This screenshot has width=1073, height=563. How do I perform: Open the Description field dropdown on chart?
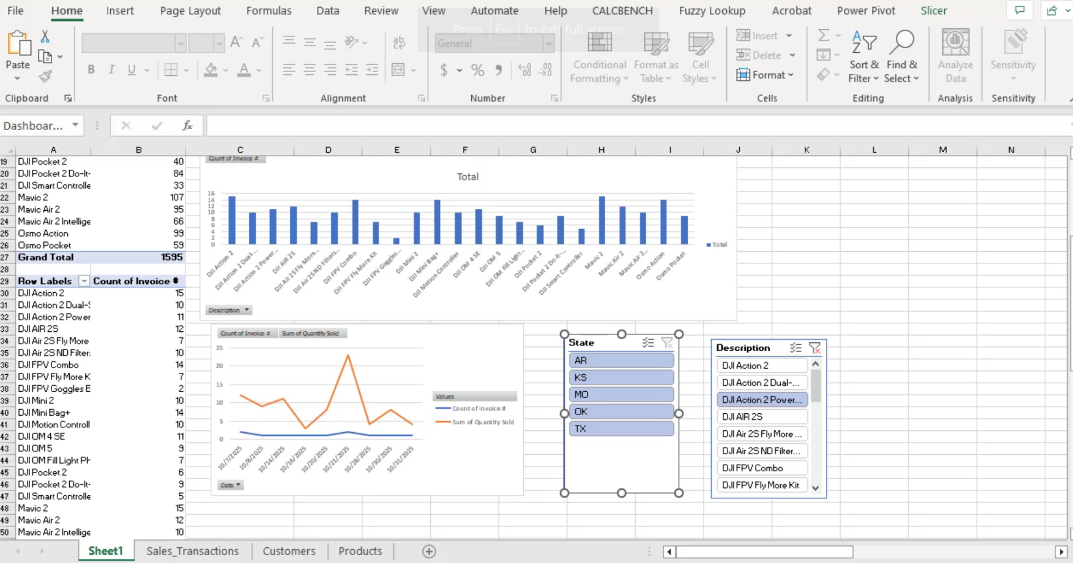click(247, 310)
